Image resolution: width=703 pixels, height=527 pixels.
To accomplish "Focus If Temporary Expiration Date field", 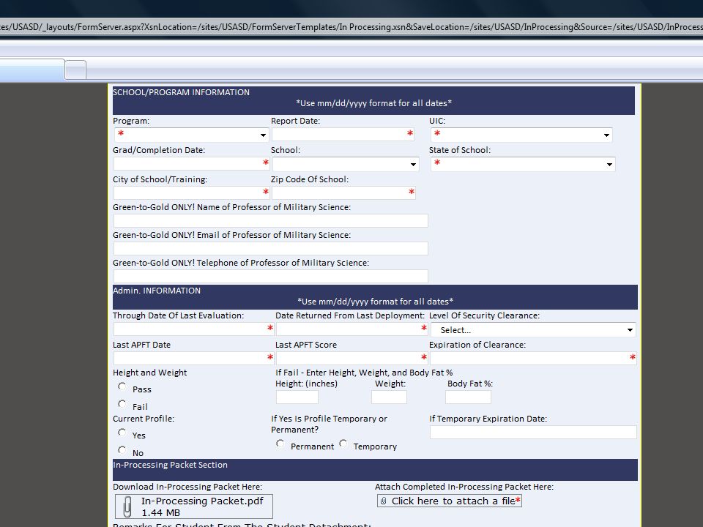I will coord(533,432).
